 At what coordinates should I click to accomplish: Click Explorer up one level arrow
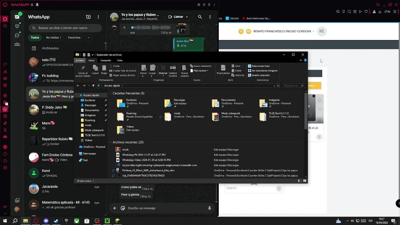point(93,86)
